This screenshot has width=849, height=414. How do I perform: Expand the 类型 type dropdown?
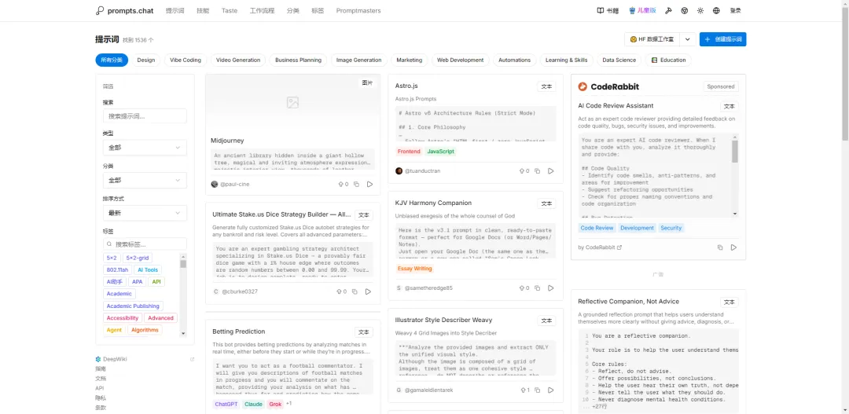[x=145, y=147]
